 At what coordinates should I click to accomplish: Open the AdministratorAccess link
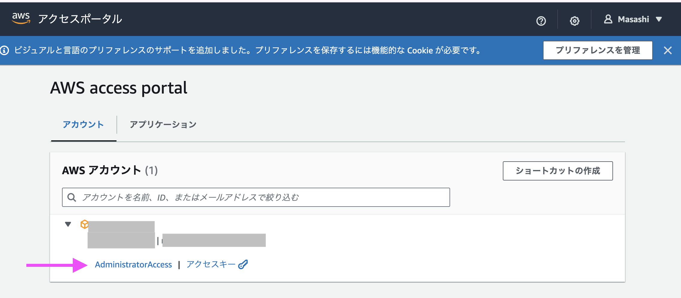click(133, 264)
